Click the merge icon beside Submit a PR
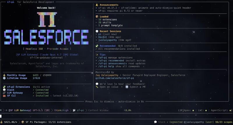 tap(127, 87)
